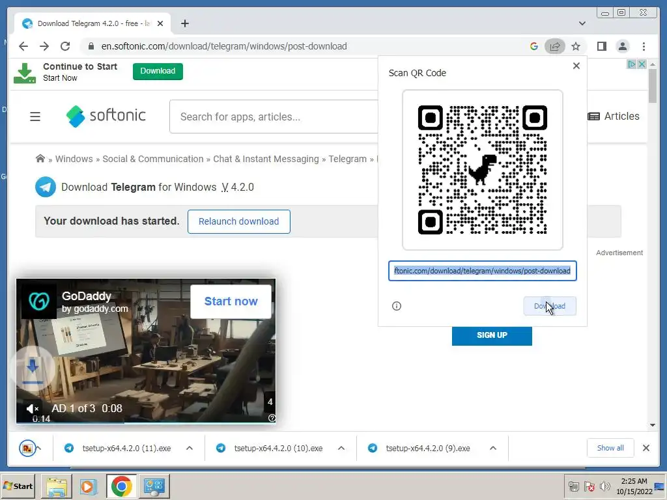Screen dimensions: 667x500
Task: Go back using browser back arrow
Action: coord(23,46)
